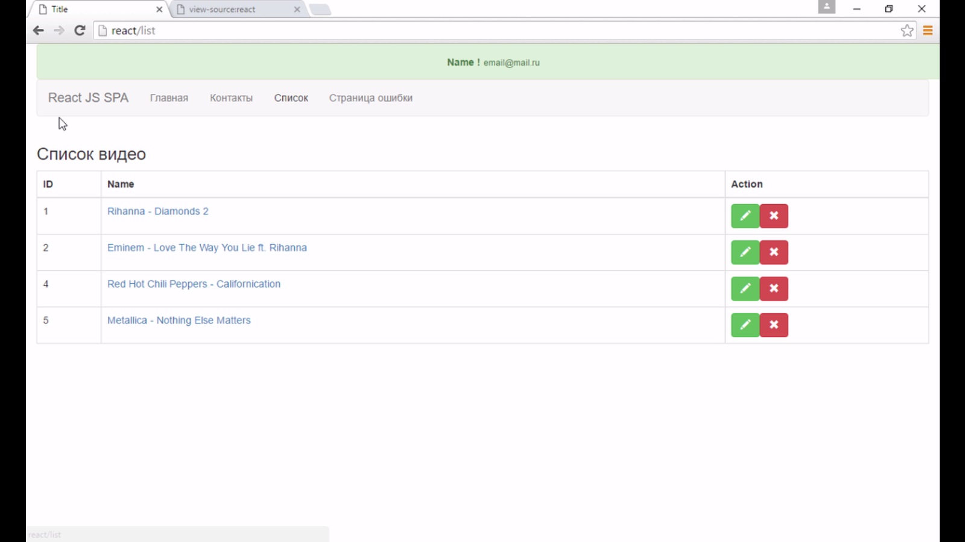
Task: Switch to the view-source:react tab
Action: [x=238, y=10]
